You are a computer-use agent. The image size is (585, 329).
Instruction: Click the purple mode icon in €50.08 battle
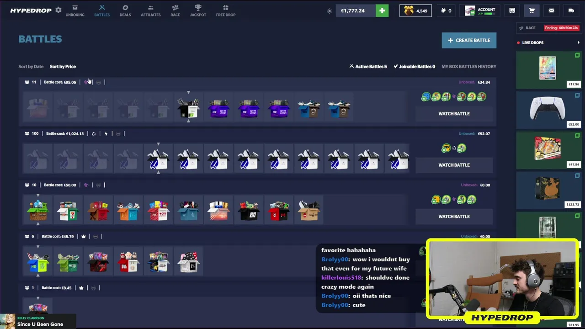coord(86,185)
